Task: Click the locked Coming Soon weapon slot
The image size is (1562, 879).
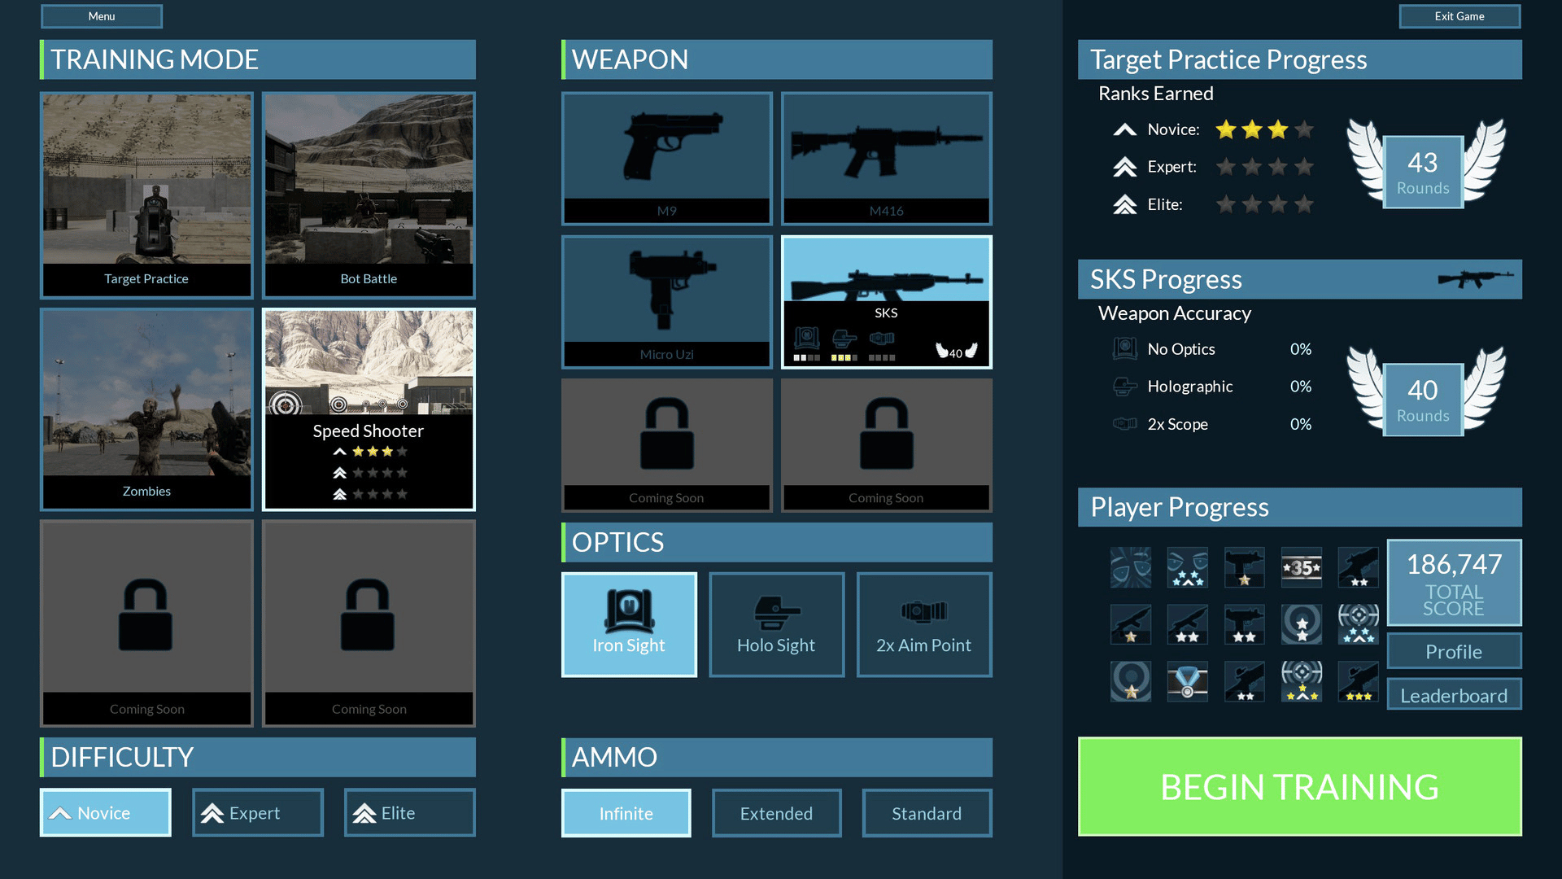Action: 666,444
